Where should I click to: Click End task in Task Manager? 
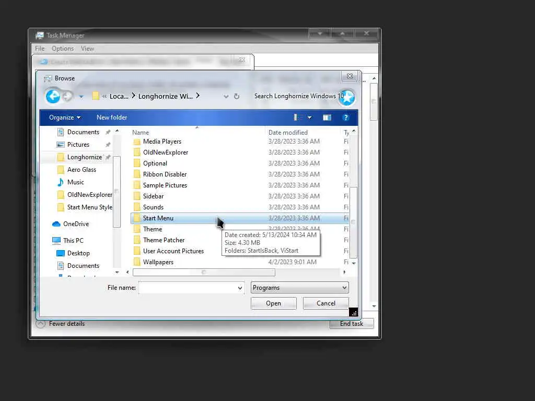(352, 324)
